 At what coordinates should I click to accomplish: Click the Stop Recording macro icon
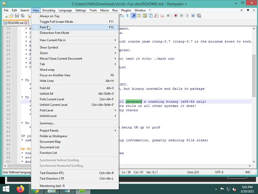pyautogui.click(x=181, y=16)
